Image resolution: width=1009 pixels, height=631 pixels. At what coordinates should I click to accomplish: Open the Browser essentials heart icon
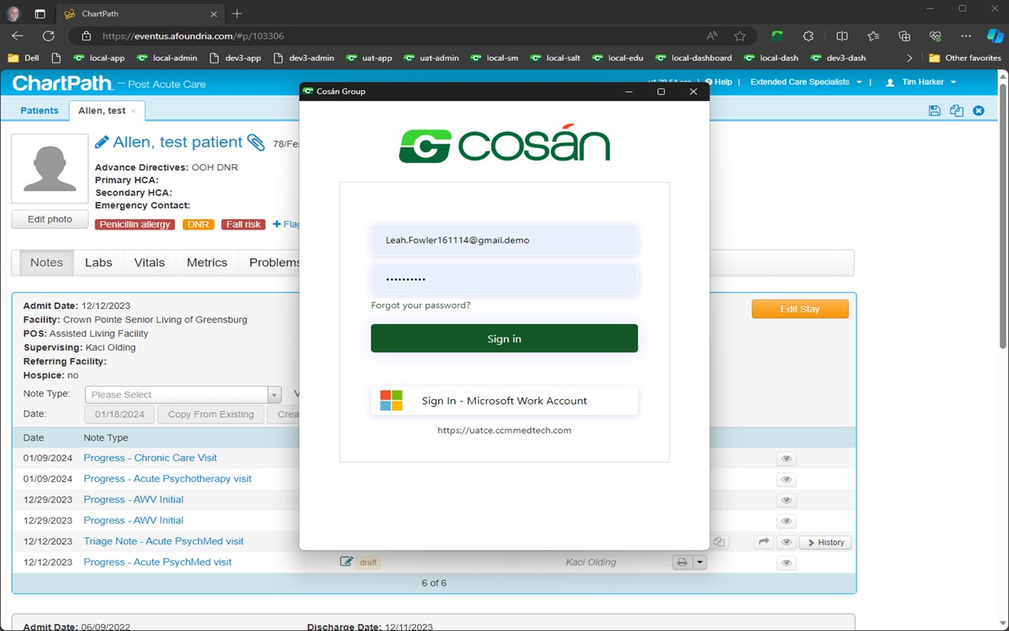(936, 36)
